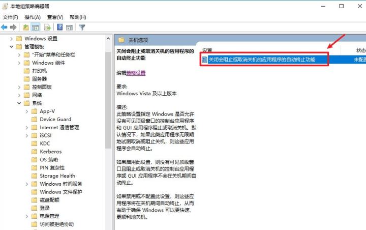Select the 服务器 label in the tree
366x230 pixels.
(40, 79)
